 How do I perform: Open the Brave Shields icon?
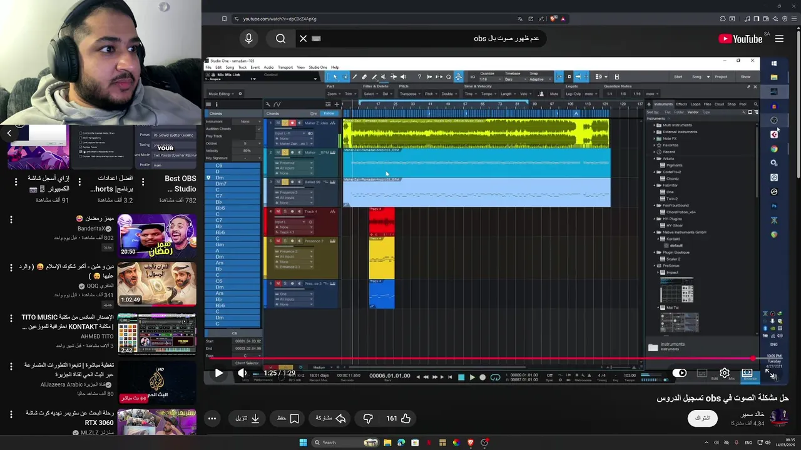click(553, 19)
